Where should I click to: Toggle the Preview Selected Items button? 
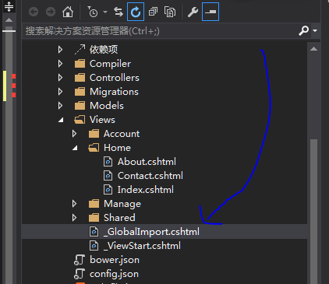coord(210,12)
